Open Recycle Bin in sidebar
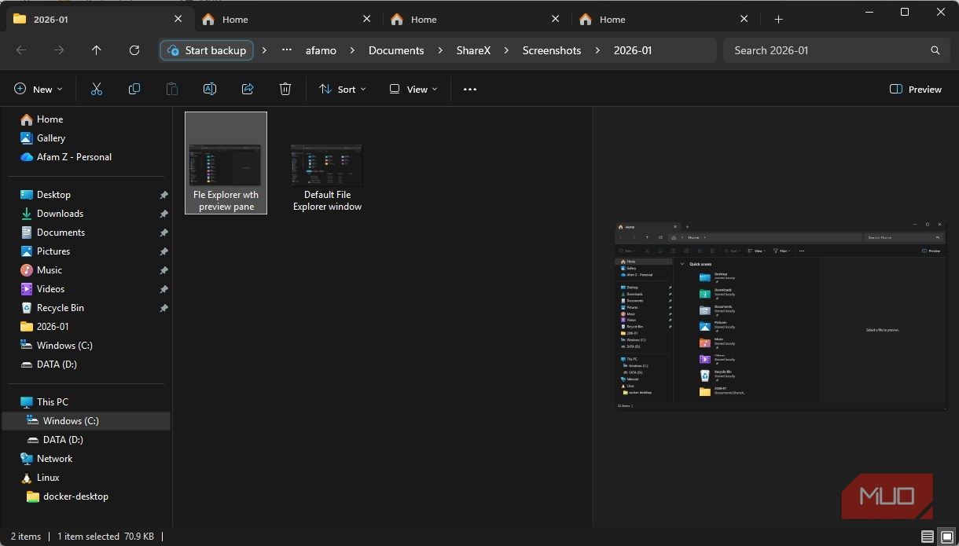The height and width of the screenshot is (546, 959). pos(60,308)
